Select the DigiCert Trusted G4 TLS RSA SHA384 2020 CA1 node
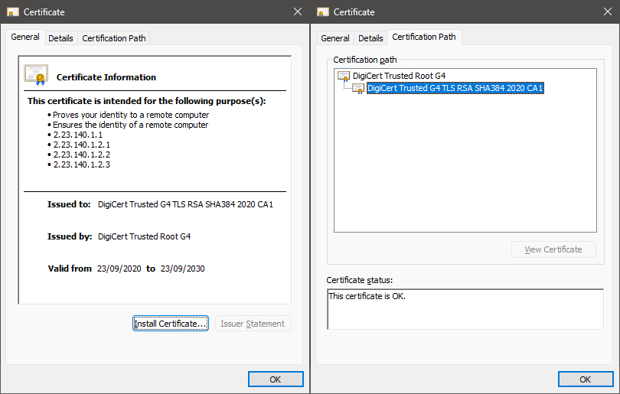Image resolution: width=620 pixels, height=394 pixels. [455, 88]
